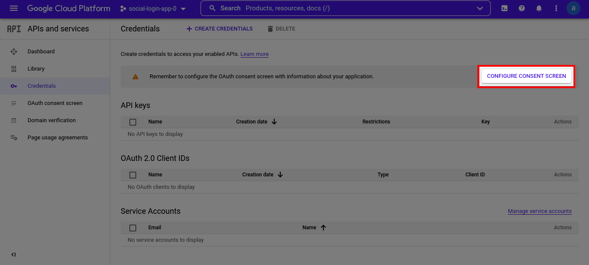Expand the search bar dropdown chevron
This screenshot has height=265, width=589.
pyautogui.click(x=480, y=8)
